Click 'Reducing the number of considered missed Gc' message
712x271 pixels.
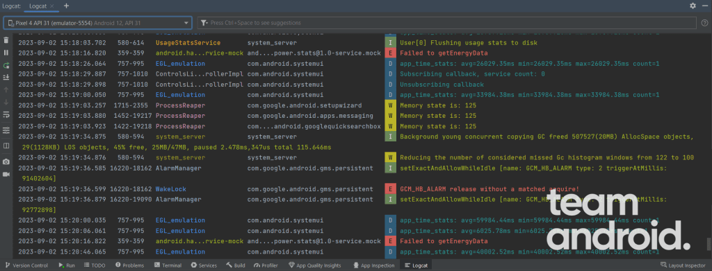pos(547,157)
